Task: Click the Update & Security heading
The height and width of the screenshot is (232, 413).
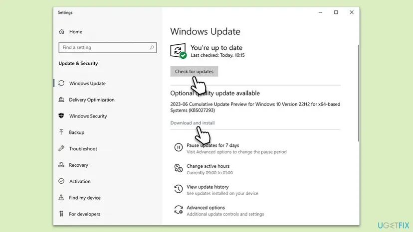Action: (x=78, y=63)
